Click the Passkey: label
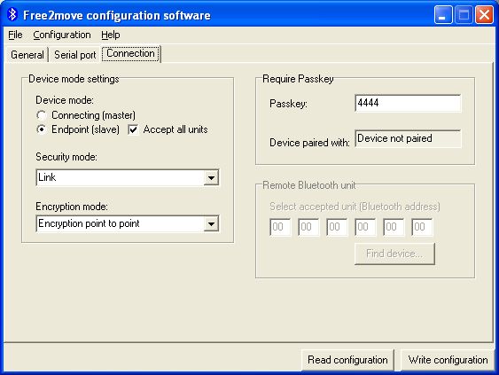 point(288,104)
